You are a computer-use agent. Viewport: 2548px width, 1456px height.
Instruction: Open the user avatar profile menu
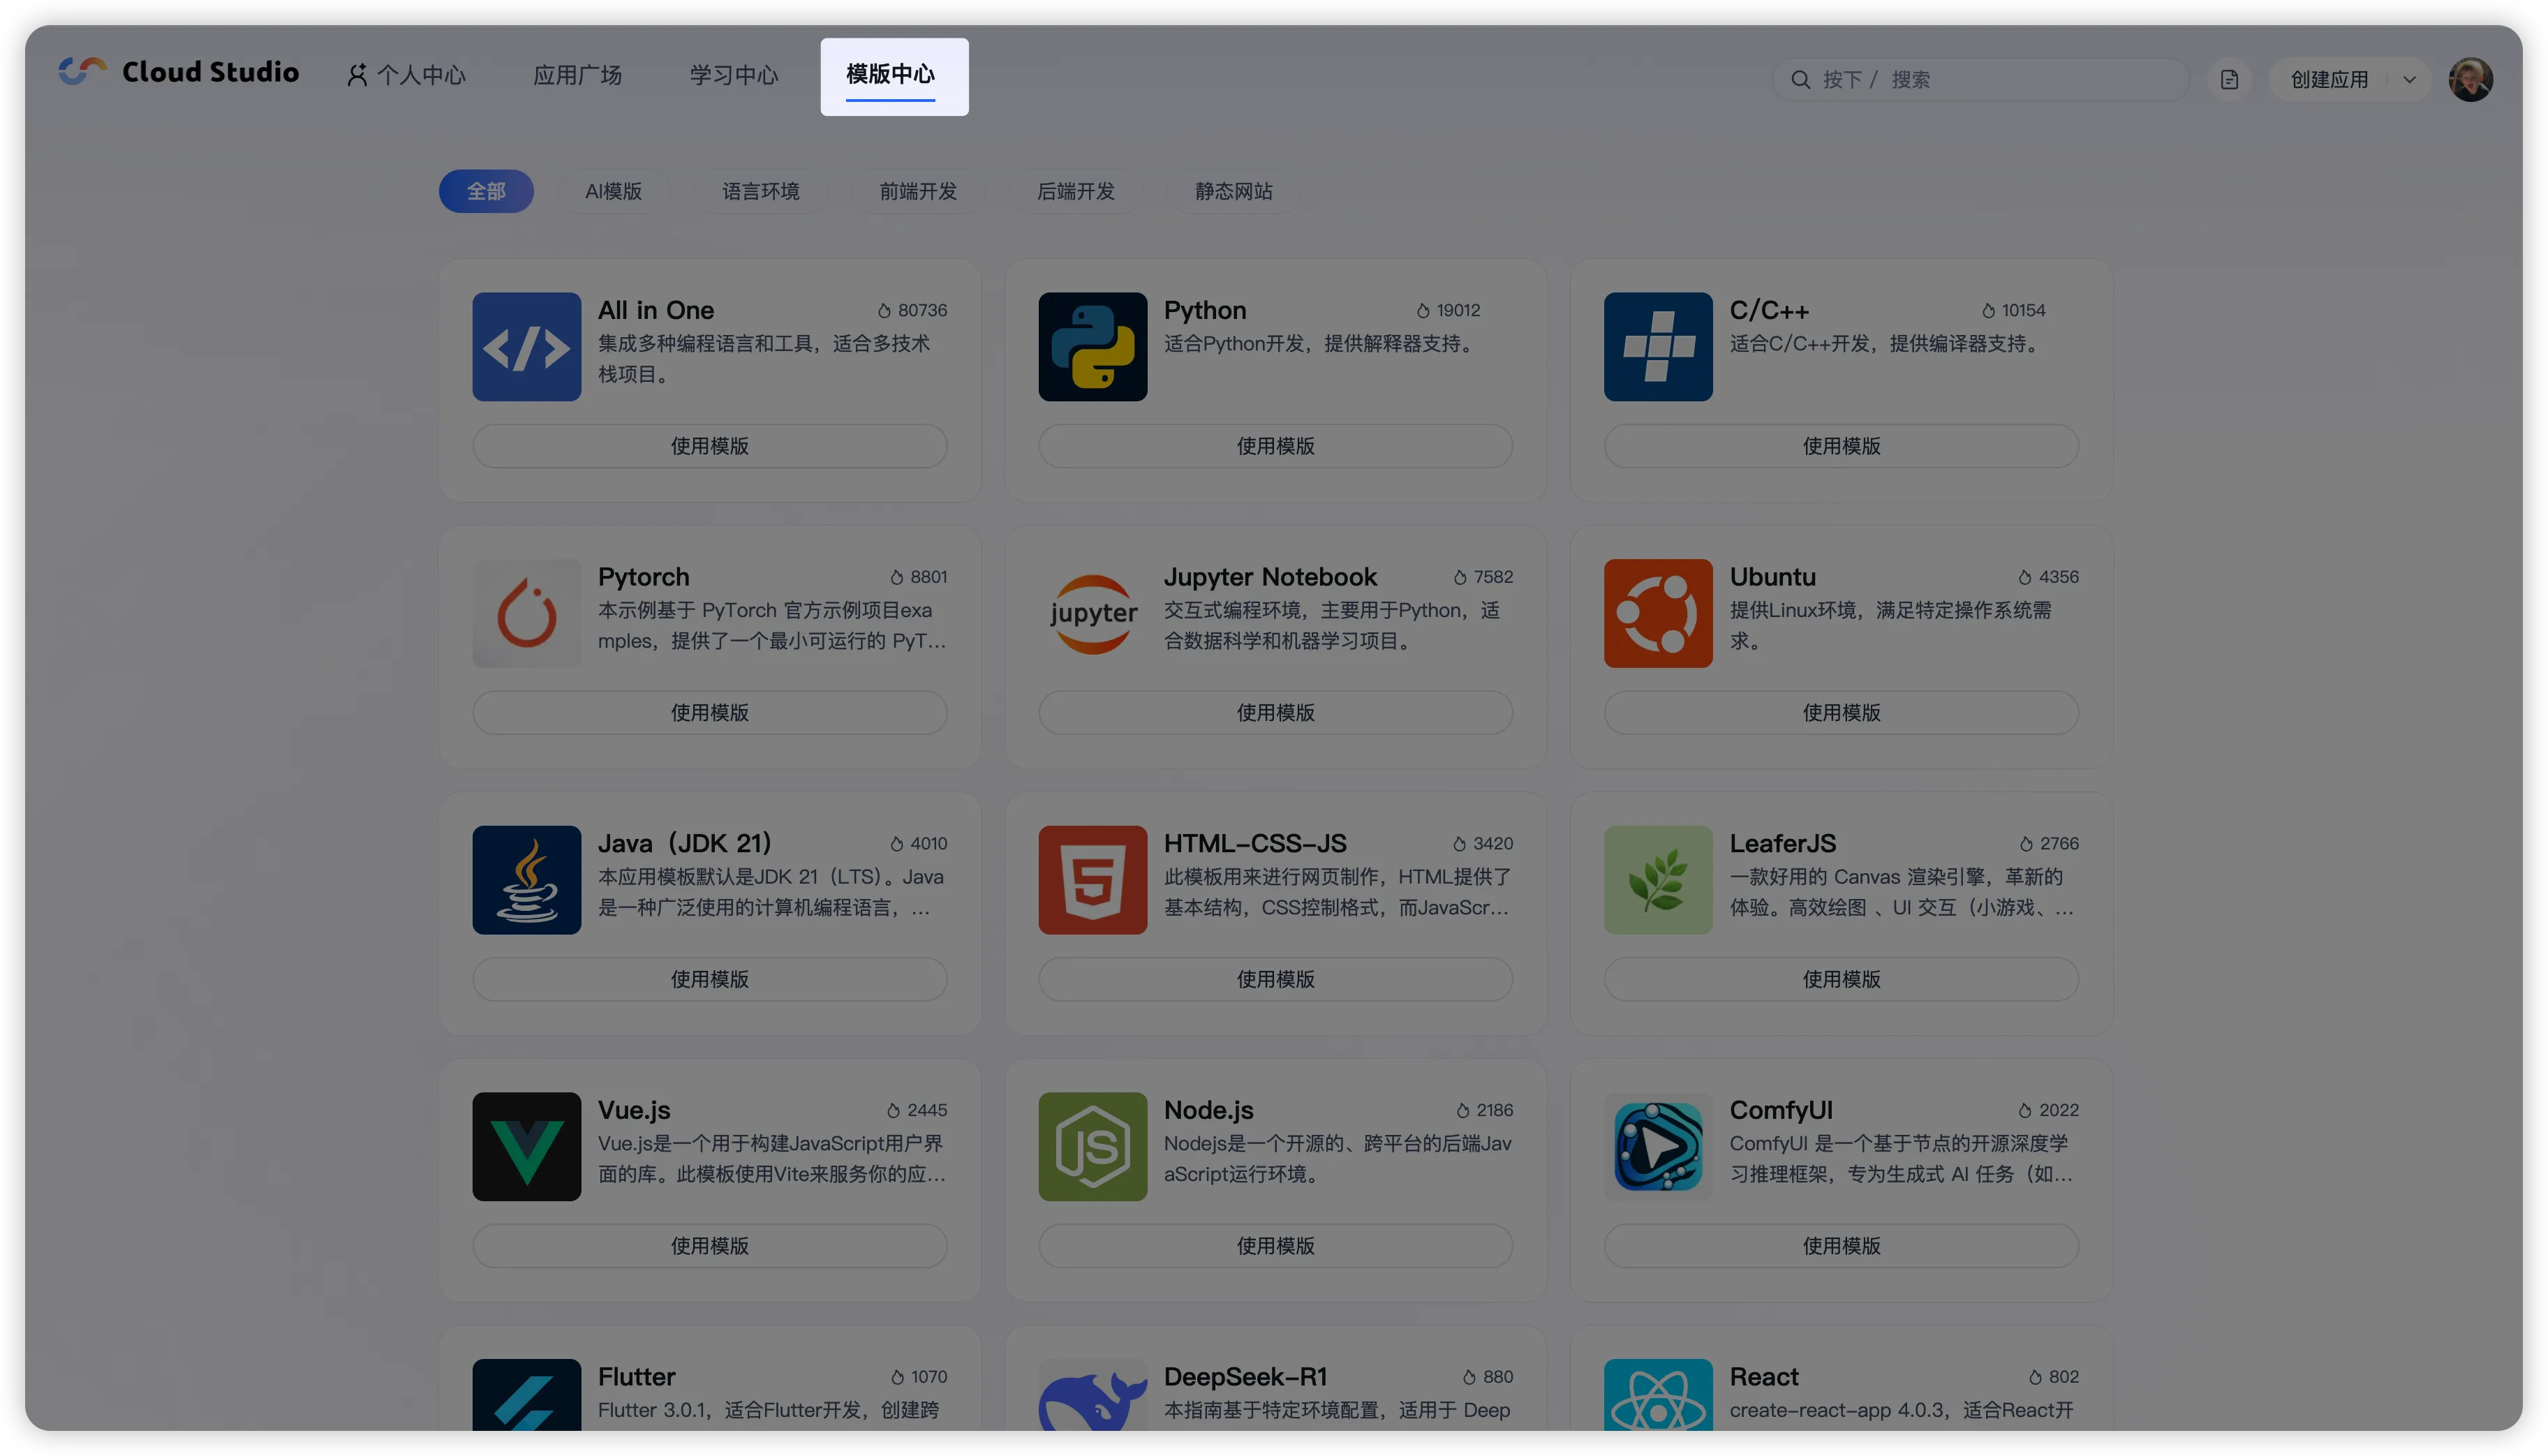2470,79
